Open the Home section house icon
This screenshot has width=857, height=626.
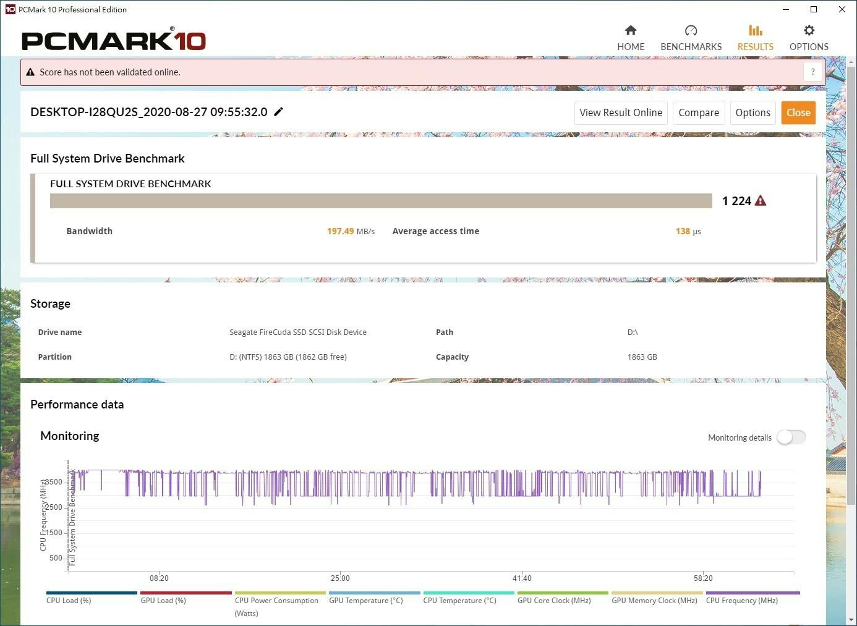coord(631,30)
